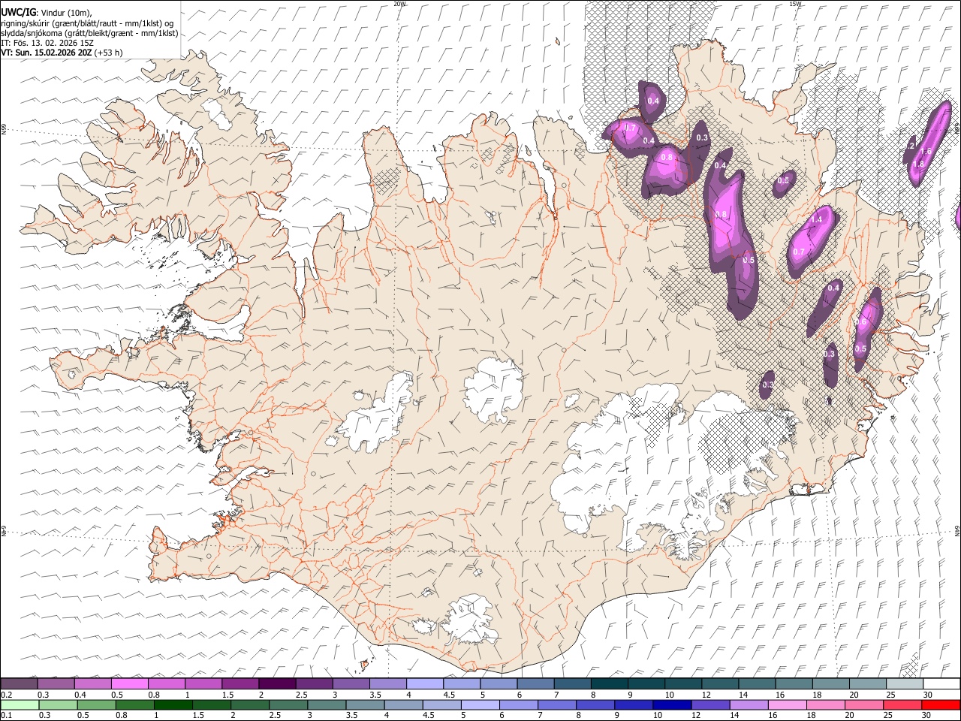Pick bottom scale swatch between 5 and 6
Screen dimensions: 961x721
[479, 705]
